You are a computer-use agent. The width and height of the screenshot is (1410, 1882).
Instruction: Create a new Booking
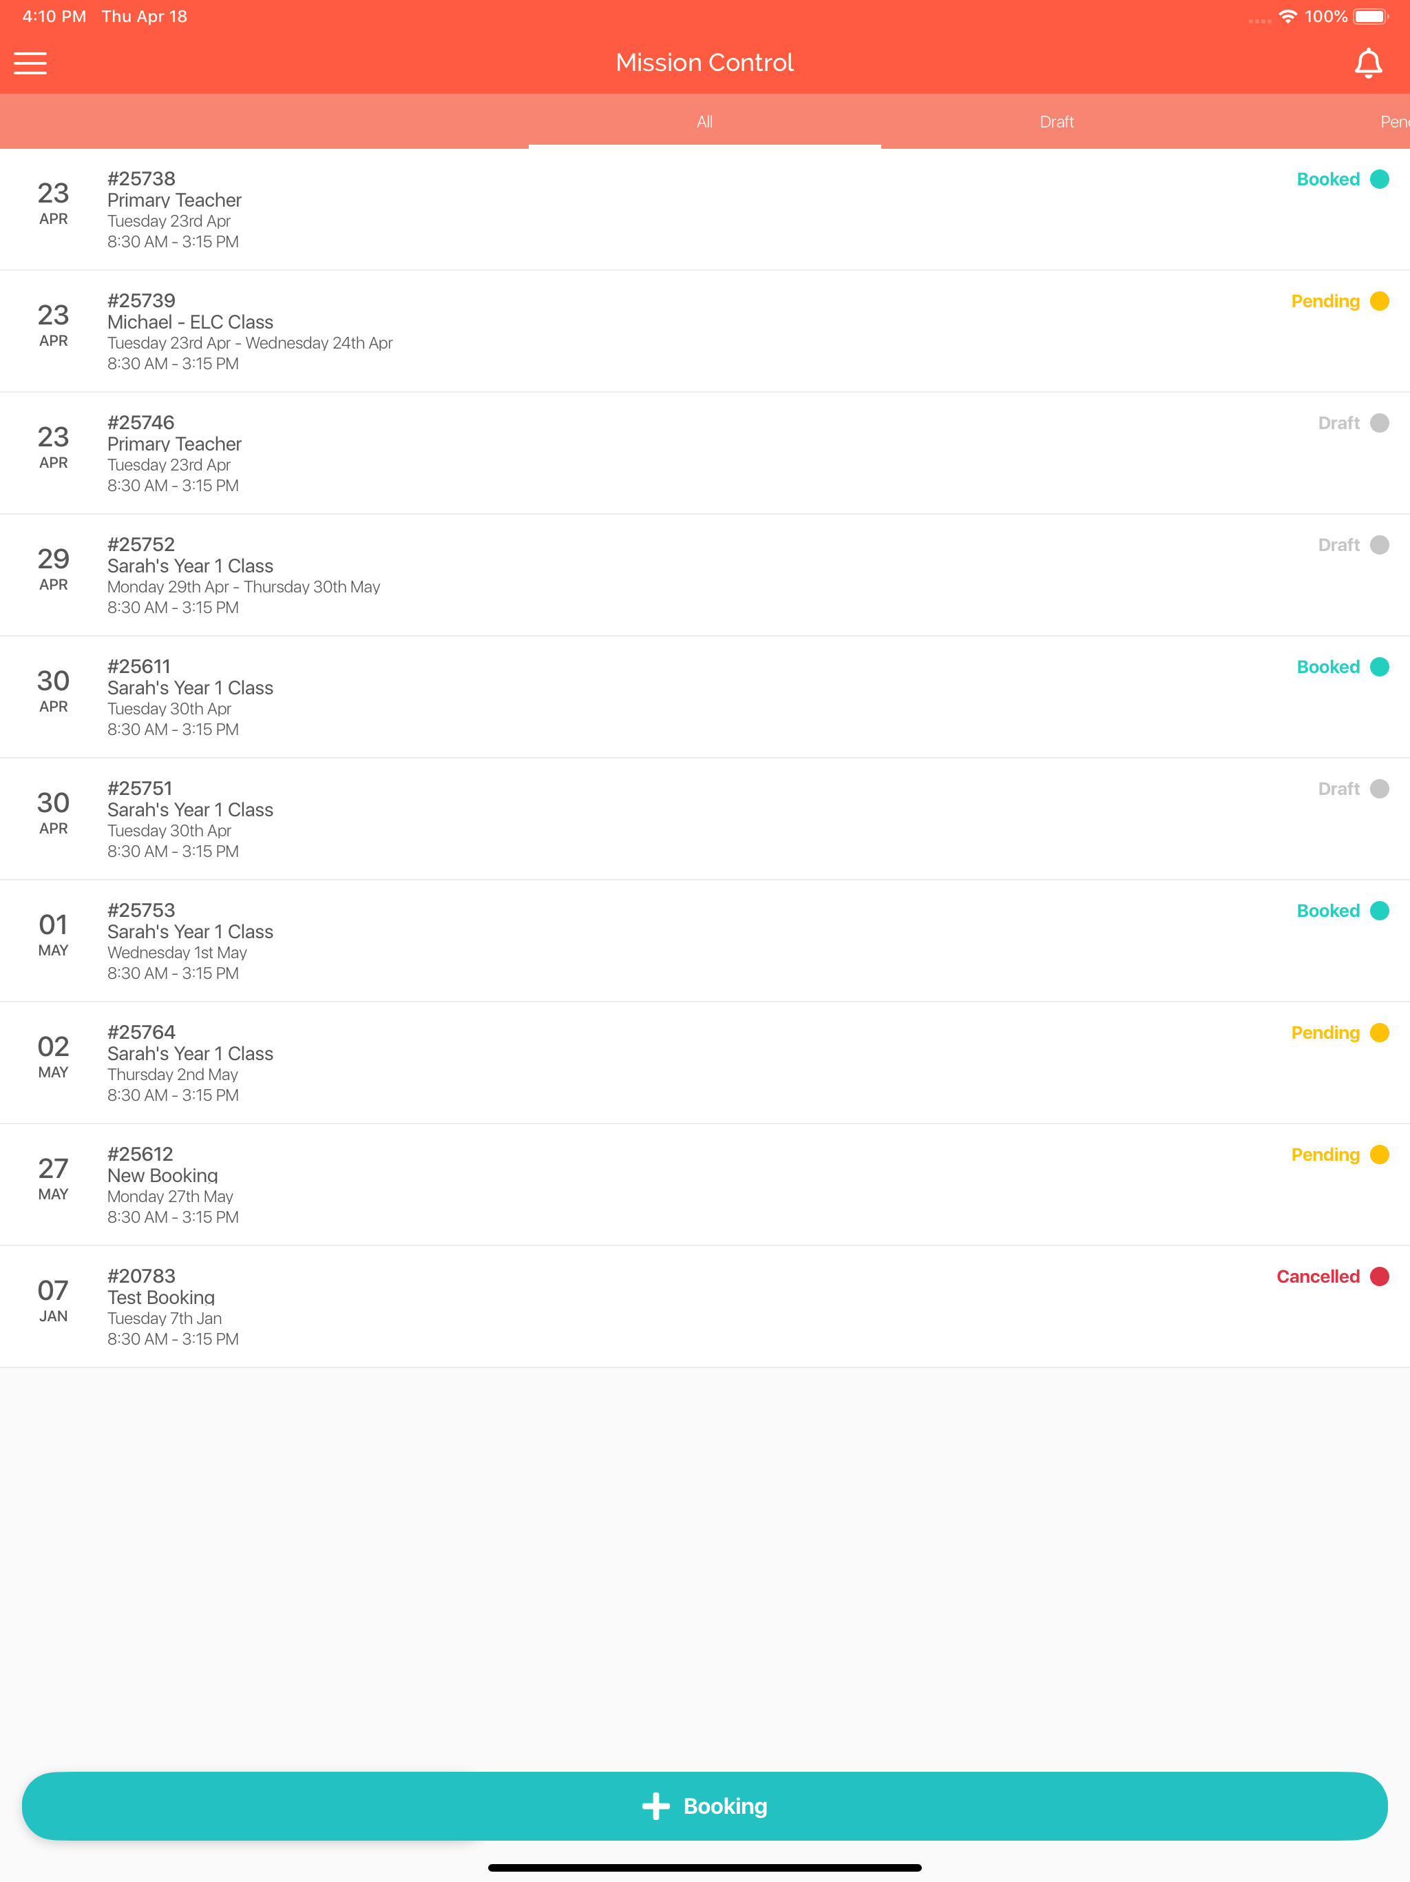tap(704, 1806)
